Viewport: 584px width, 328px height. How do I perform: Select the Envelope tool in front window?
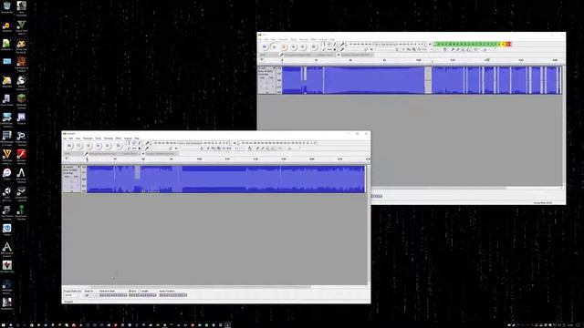134,143
